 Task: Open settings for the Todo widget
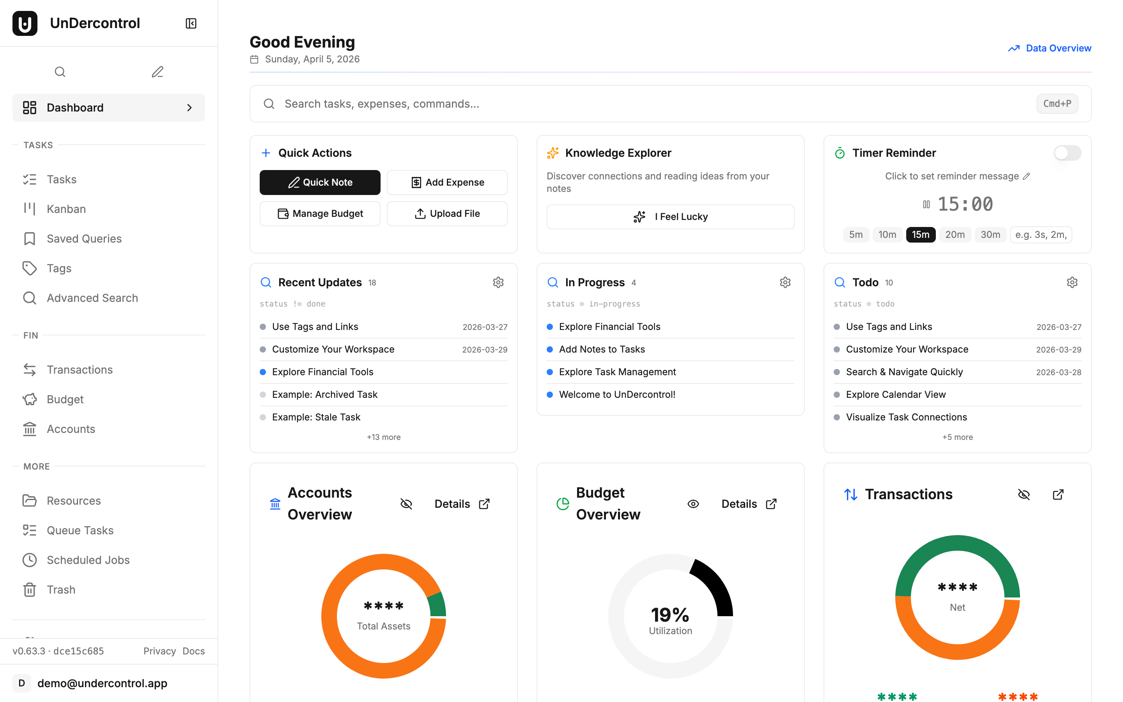point(1072,282)
